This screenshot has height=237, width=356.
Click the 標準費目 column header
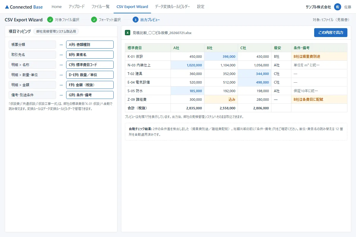(x=148, y=48)
